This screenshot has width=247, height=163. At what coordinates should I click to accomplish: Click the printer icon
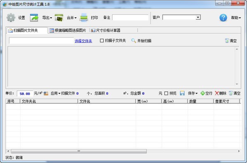84,18
